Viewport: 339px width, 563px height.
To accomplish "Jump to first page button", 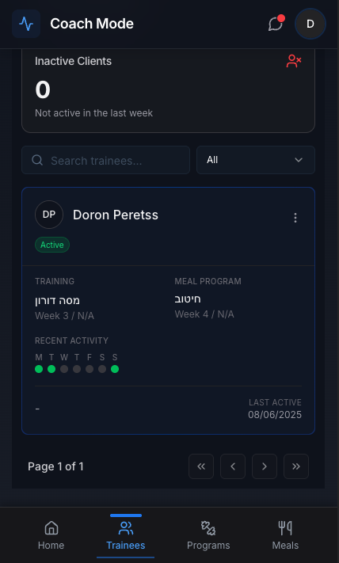I will (201, 466).
